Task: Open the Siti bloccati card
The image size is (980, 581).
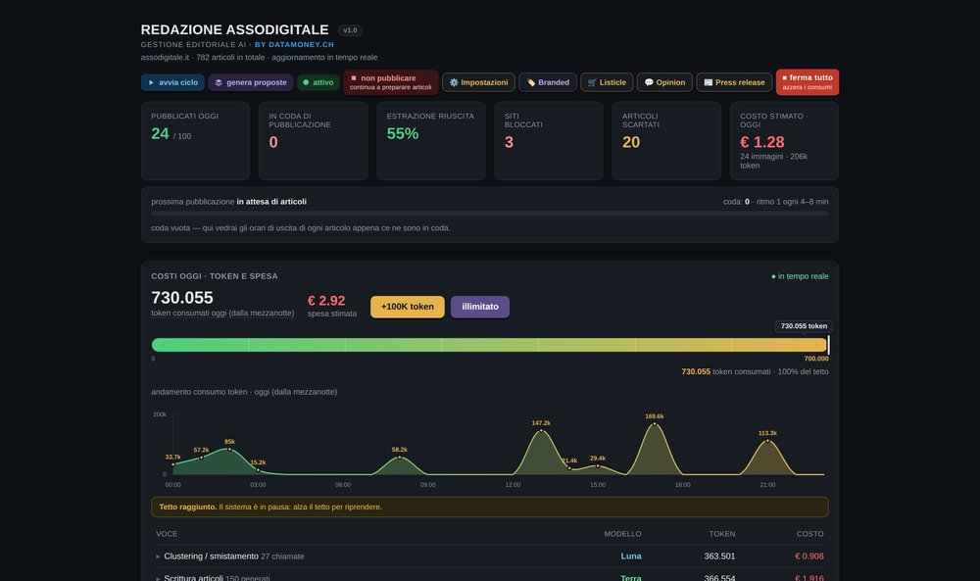Action: (549, 141)
